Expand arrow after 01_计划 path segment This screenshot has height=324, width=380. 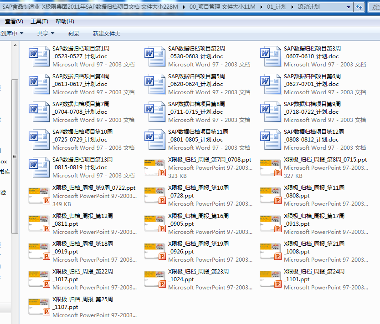[292, 7]
